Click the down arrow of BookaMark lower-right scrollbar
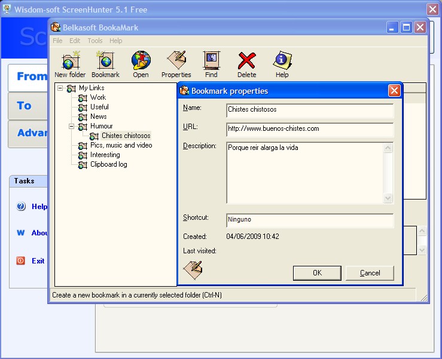The width and height of the screenshot is (442, 359). coord(422,250)
